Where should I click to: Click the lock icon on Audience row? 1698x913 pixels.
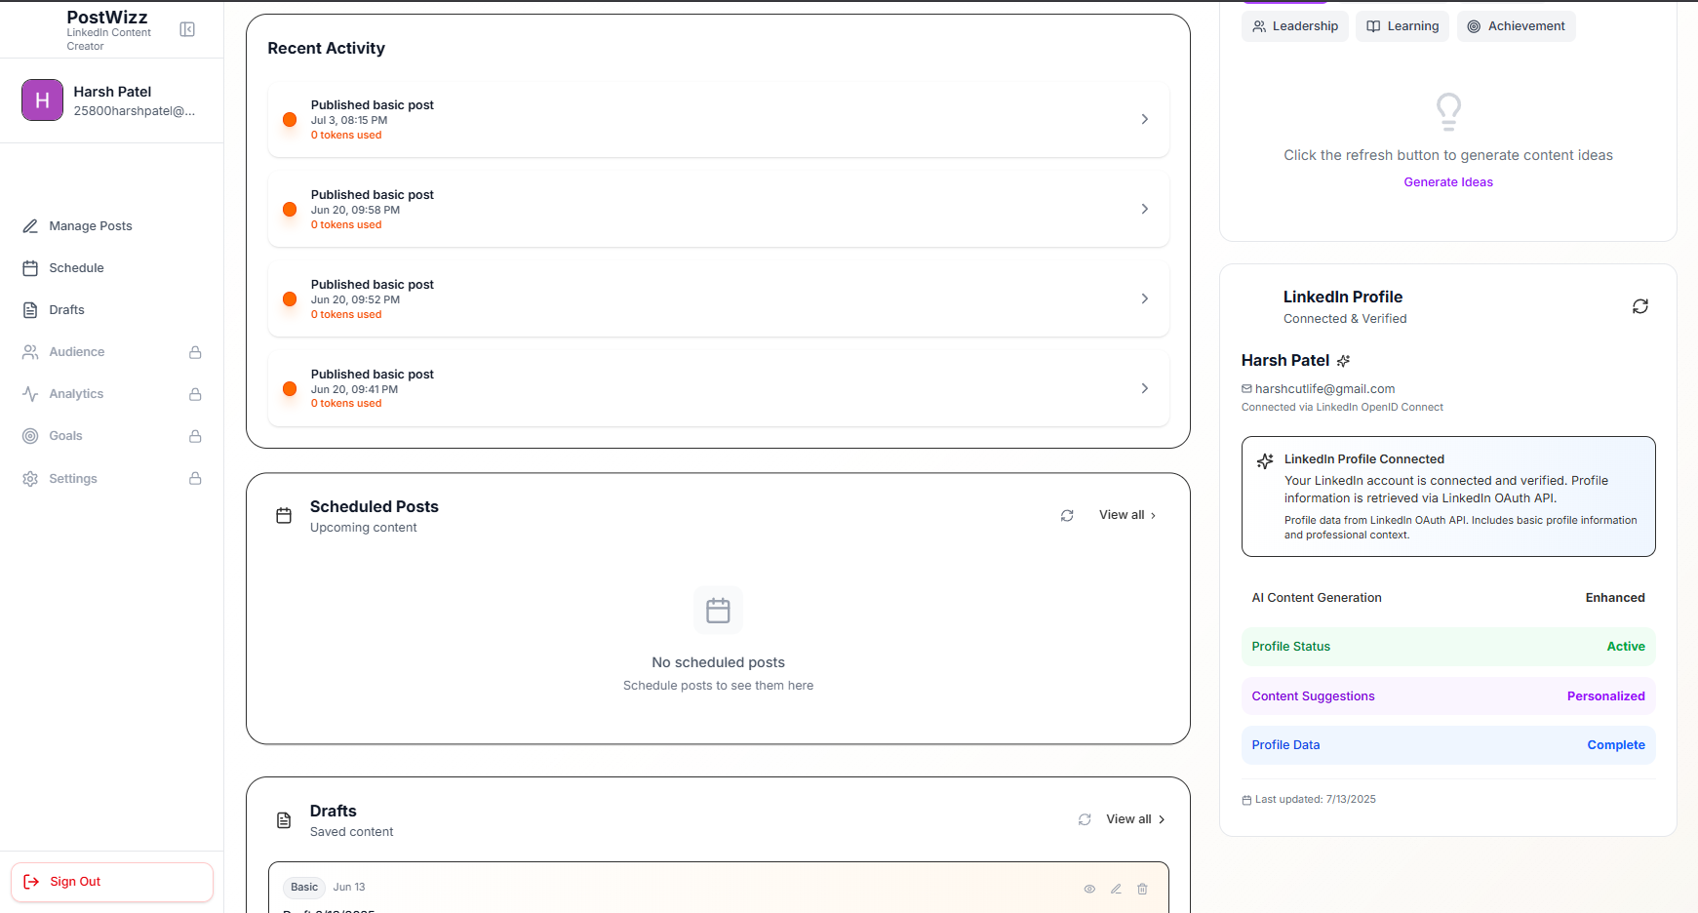[195, 352]
